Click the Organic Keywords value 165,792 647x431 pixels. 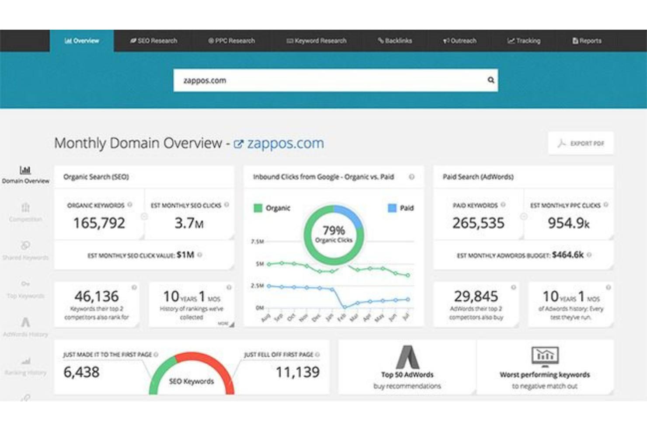[x=99, y=223]
